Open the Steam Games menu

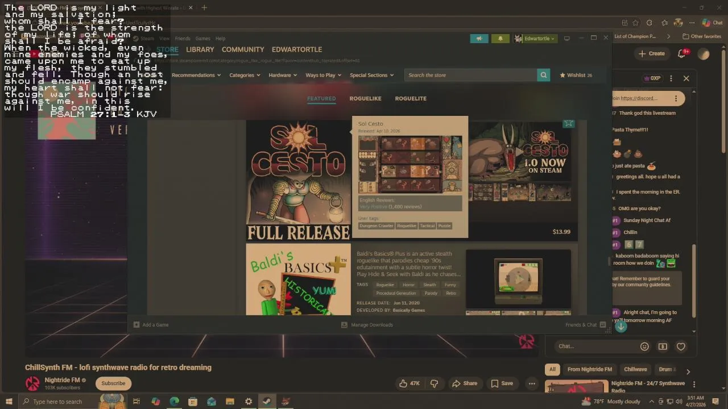202,39
